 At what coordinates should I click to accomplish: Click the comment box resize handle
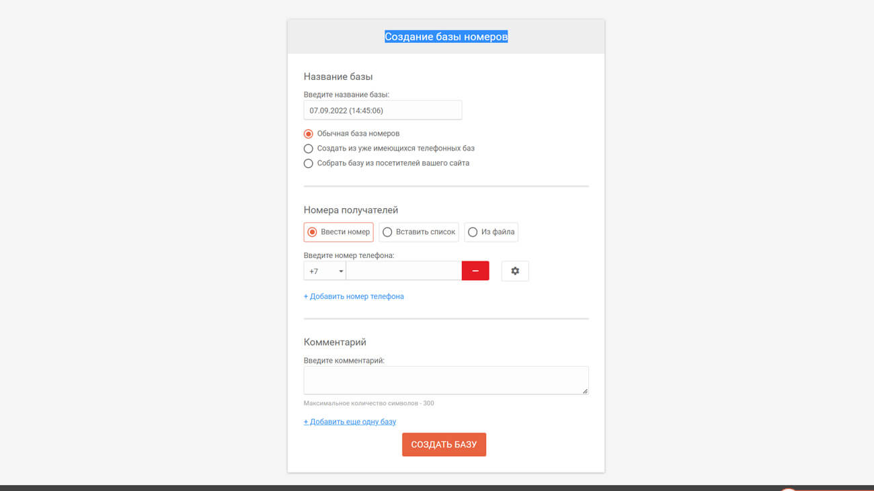[585, 390]
